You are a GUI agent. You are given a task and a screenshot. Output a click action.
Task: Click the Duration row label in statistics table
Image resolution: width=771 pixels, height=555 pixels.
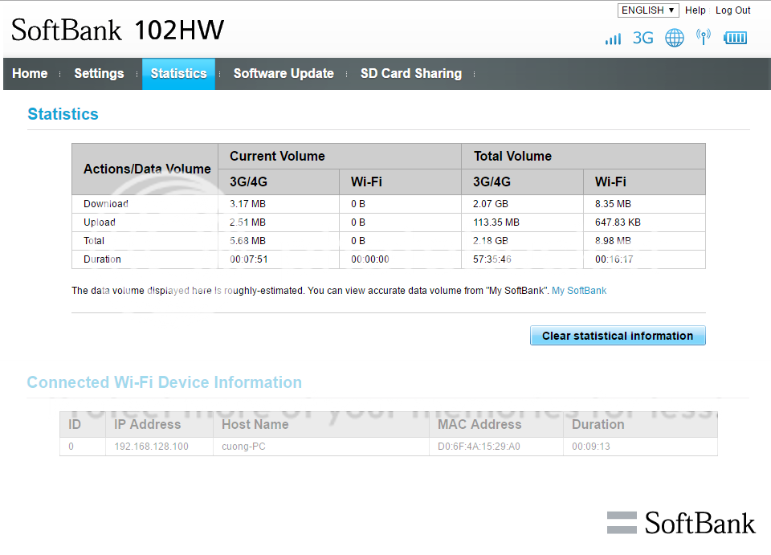[102, 259]
